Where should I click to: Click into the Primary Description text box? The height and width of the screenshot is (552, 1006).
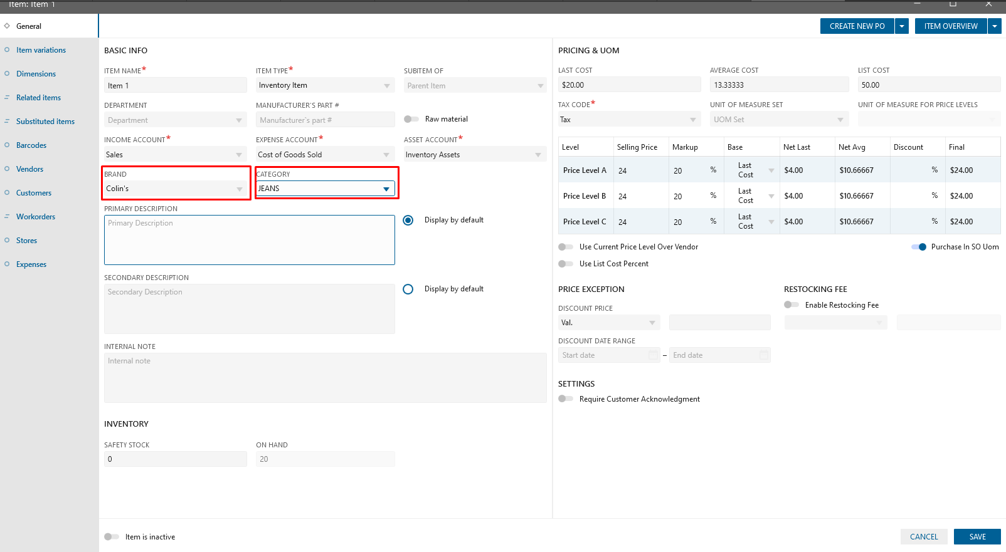[249, 240]
